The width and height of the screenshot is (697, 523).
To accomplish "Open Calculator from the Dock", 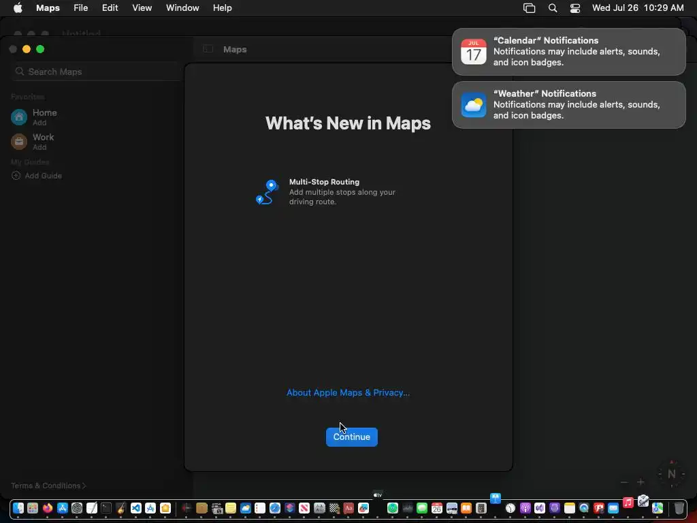I will [x=481, y=508].
